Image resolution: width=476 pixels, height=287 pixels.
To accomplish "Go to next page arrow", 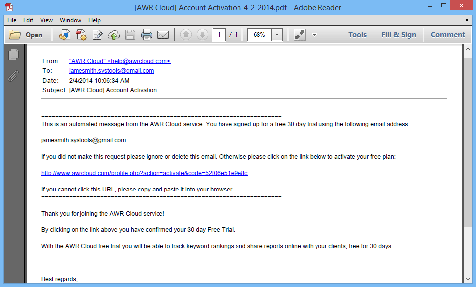I will (x=203, y=35).
